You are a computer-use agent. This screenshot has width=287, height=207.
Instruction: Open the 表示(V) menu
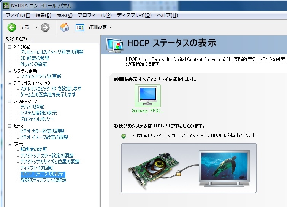pyautogui.click(x=64, y=15)
